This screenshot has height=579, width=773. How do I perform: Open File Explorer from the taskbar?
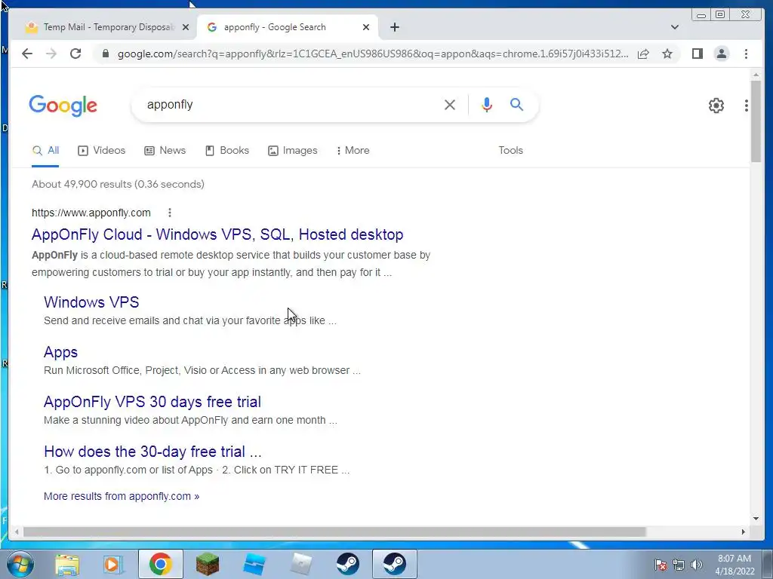[x=66, y=564]
